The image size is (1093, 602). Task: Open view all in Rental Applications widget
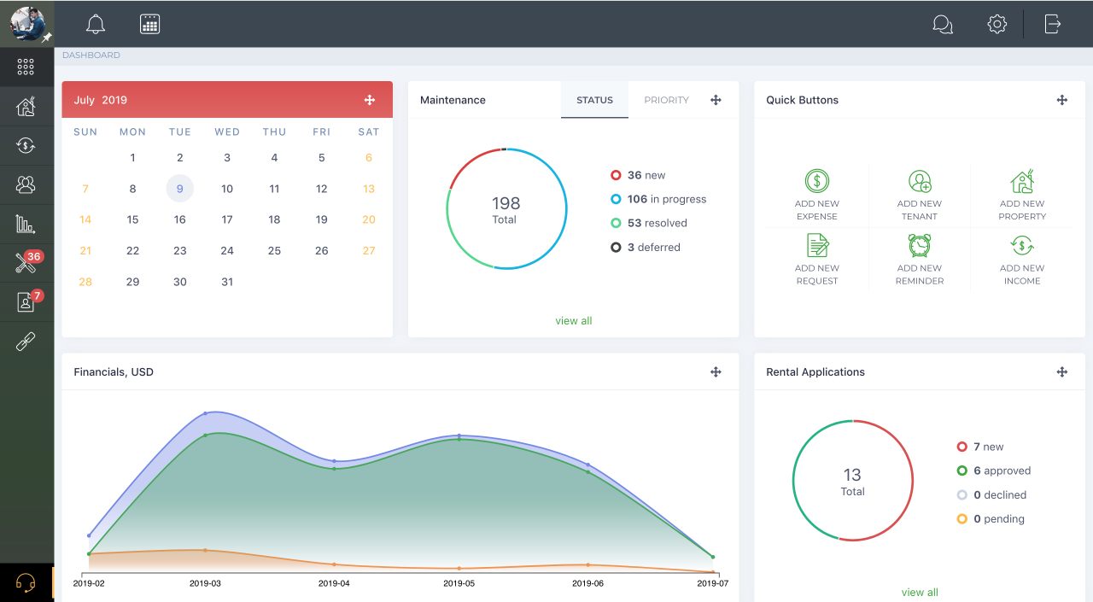[920, 592]
